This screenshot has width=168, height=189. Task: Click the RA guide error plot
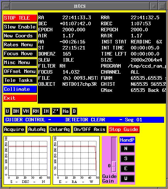pyautogui.click(x=76, y=160)
